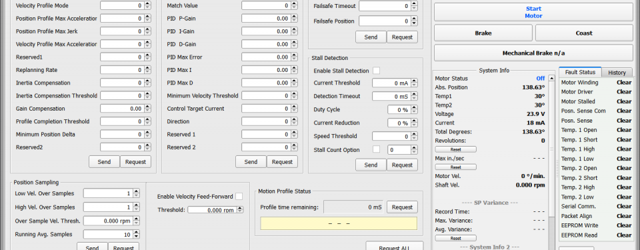Send the Stall Detection settings
Viewport: 640px width, 250px height.
coord(371,165)
